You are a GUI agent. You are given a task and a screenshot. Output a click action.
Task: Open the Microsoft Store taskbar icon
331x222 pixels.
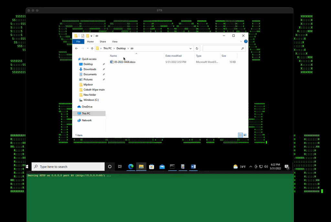152,167
